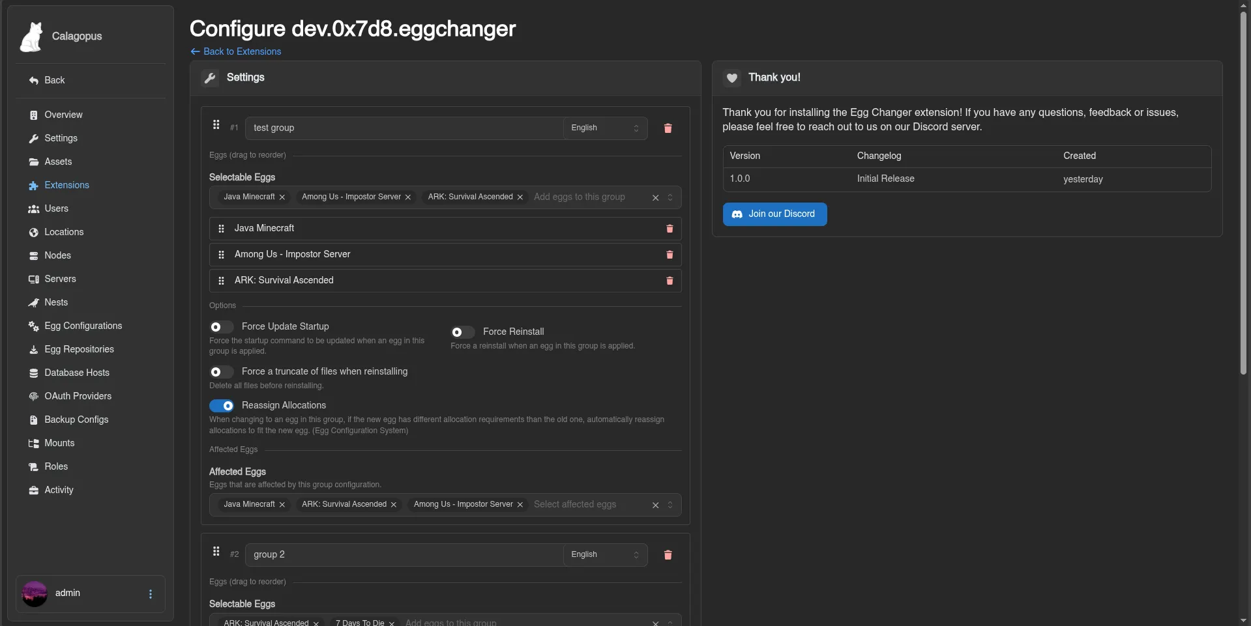The image size is (1251, 626).
Task: Click the '1.0.0' version cell
Action: (x=740, y=179)
